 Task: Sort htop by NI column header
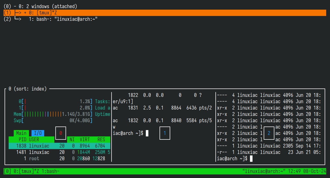72,139
